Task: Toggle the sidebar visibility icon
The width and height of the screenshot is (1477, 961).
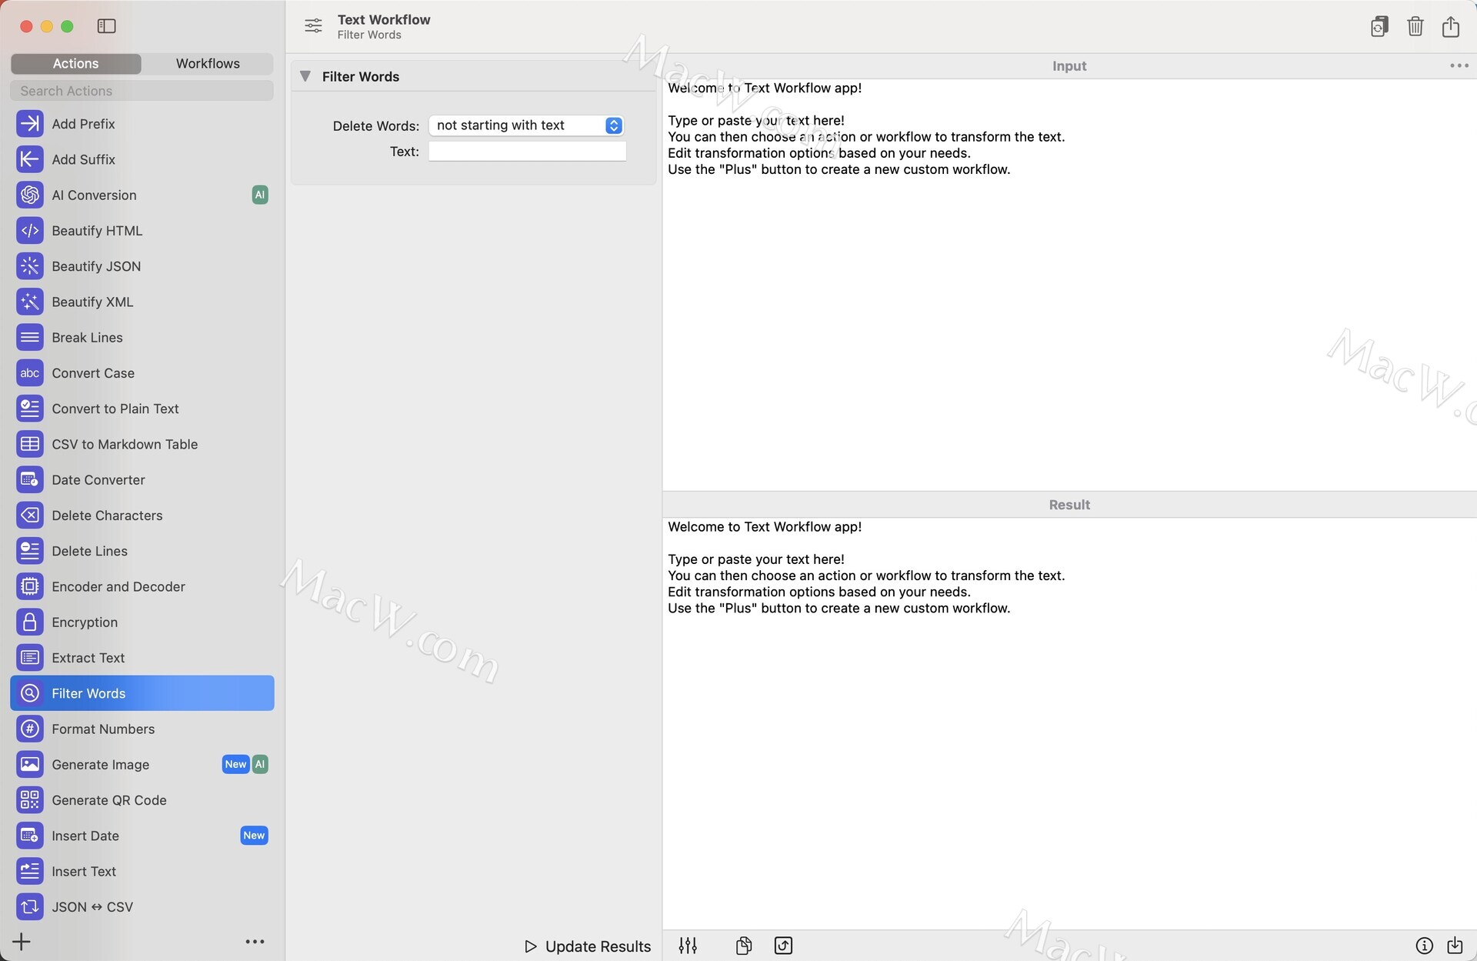Action: point(106,26)
